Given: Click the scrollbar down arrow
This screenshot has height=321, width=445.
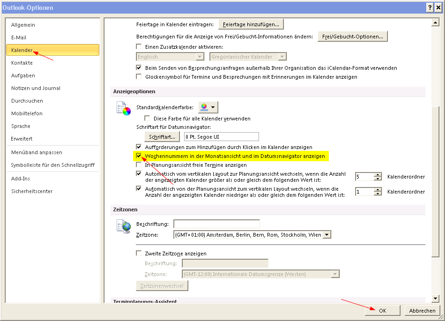Looking at the screenshot, I should (x=435, y=299).
